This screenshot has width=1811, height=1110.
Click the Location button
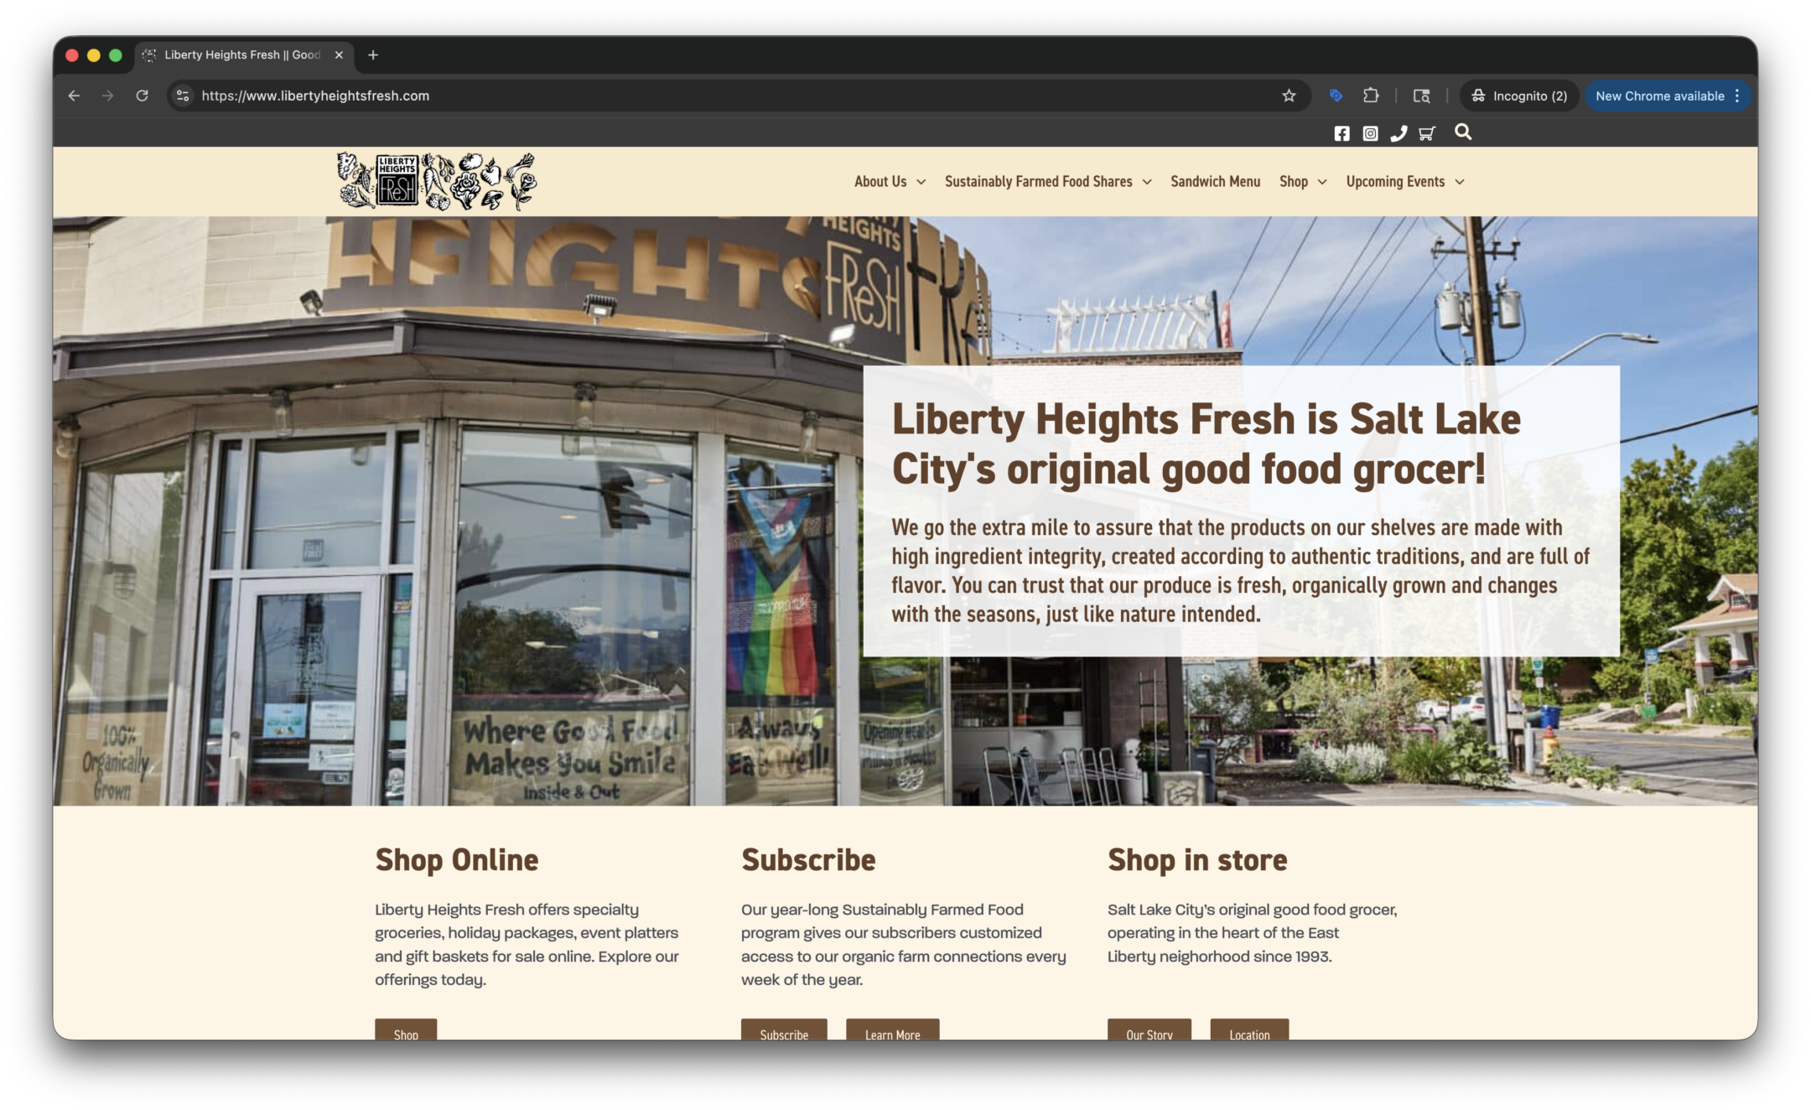(1249, 1031)
